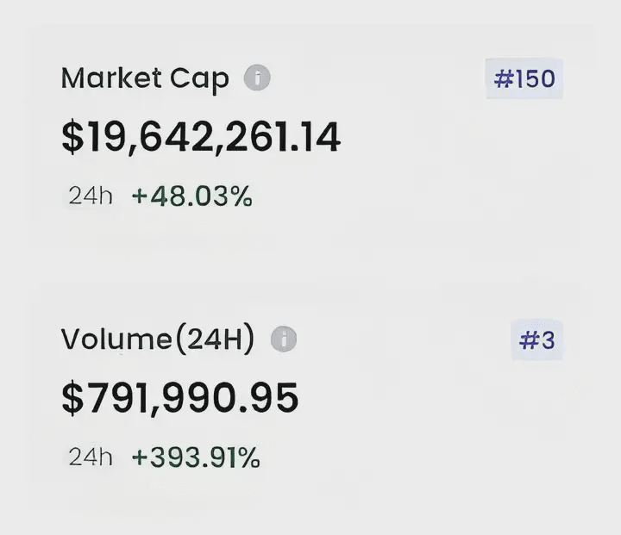Tap the large 24H volume dollar amount
This screenshot has width=621, height=535.
click(180, 398)
